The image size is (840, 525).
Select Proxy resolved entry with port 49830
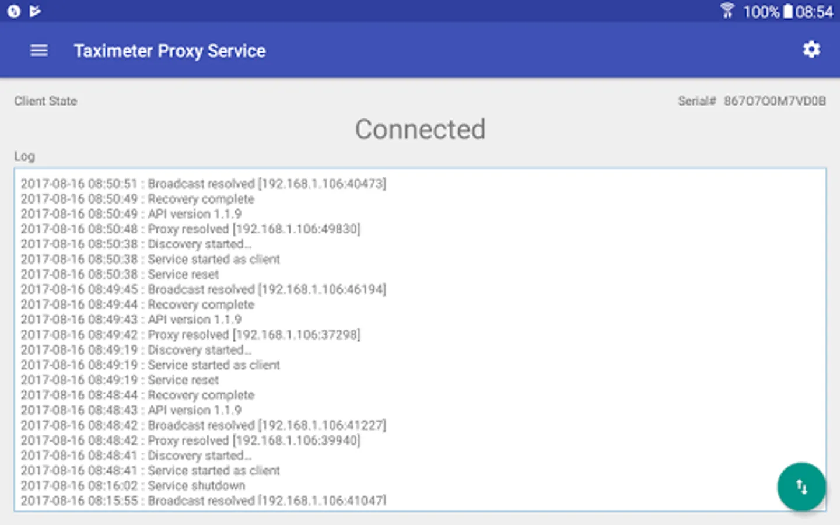point(191,229)
